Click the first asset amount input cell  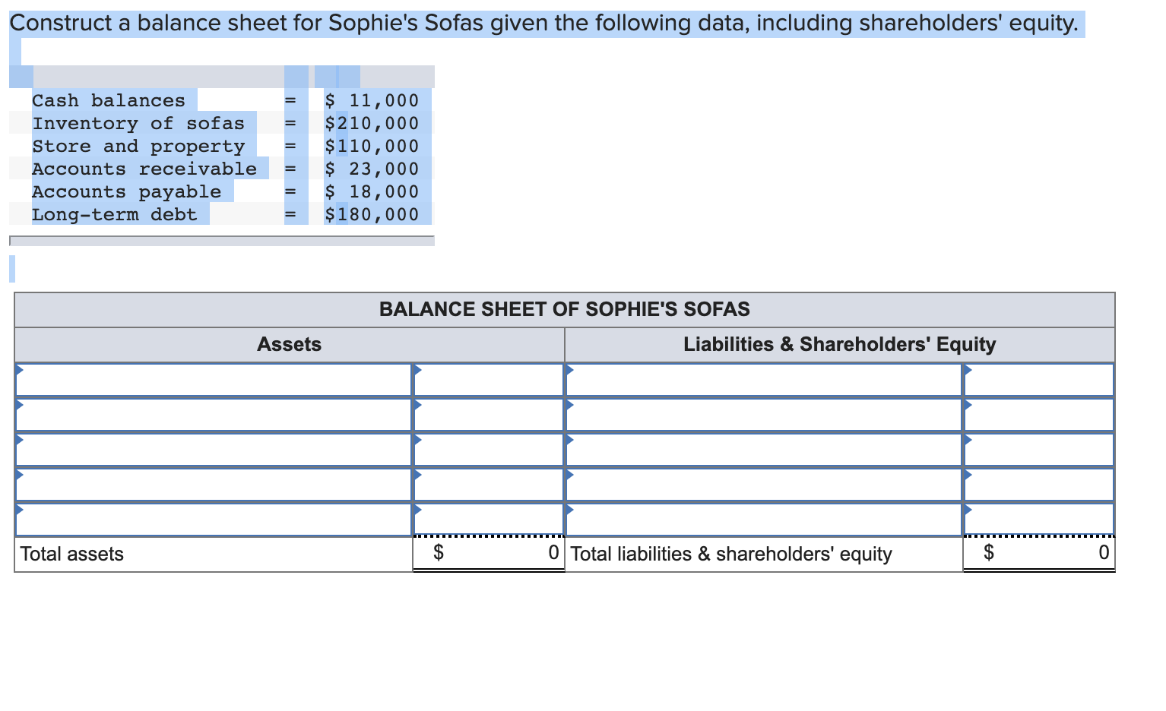pyautogui.click(x=490, y=379)
